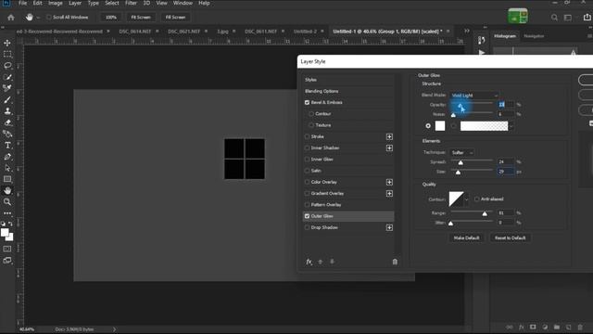Viewport: 593px width, 334px height.
Task: Select the Path Selection arrow tool
Action: (x=7, y=168)
